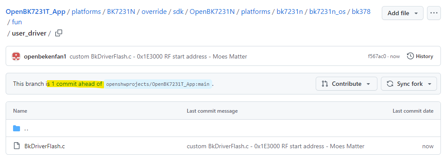Open the '1 commit ahead of' comparison link
Viewport: 447px width, 166px height.
click(x=77, y=84)
